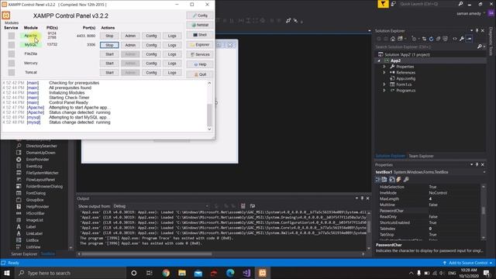This screenshot has width=496, height=279.
Task: Select the Multiline property row
Action: click(429, 205)
